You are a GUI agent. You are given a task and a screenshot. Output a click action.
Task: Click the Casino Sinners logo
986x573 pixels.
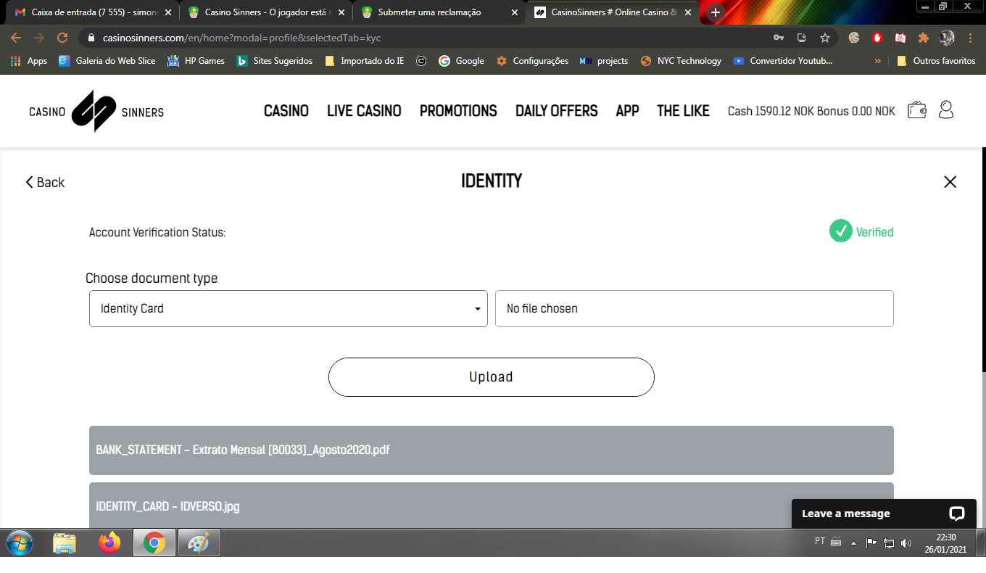click(96, 112)
